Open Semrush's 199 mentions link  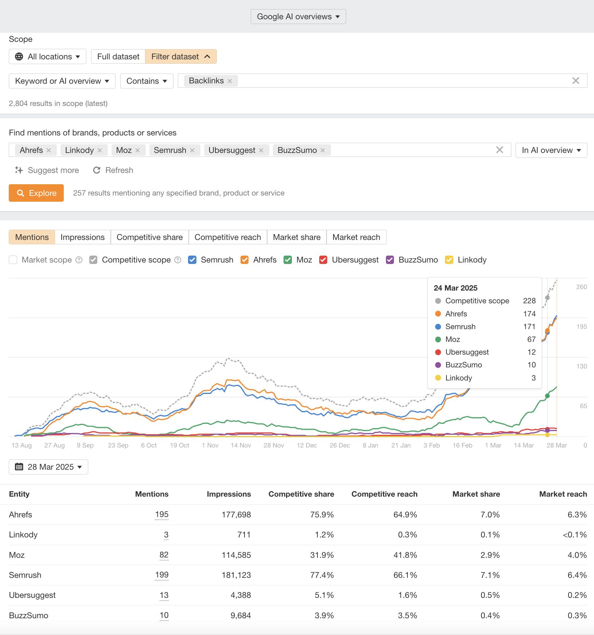(x=161, y=575)
